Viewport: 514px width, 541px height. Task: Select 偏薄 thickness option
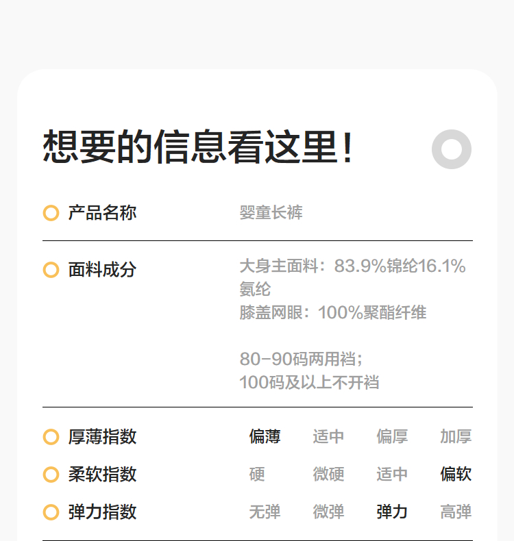pyautogui.click(x=265, y=437)
